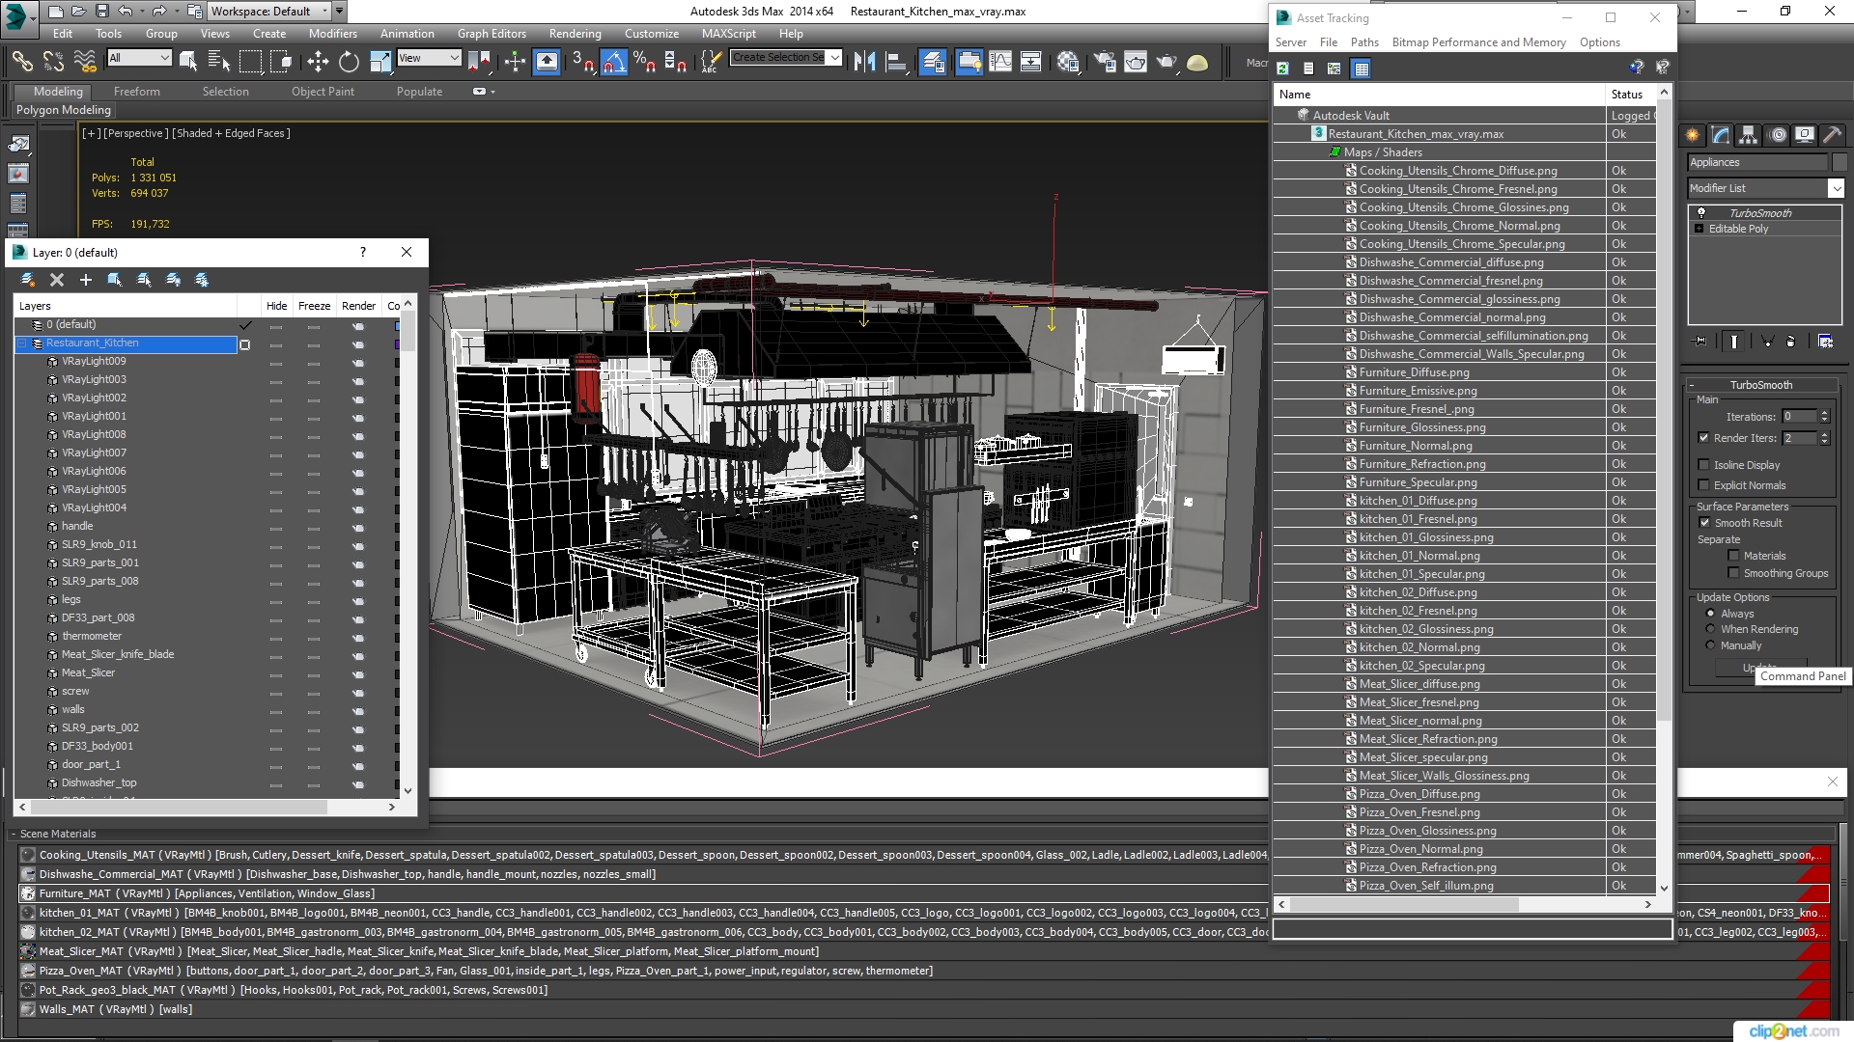Switch to Object Paint ribbon tab
This screenshot has width=1854, height=1042.
click(x=323, y=92)
